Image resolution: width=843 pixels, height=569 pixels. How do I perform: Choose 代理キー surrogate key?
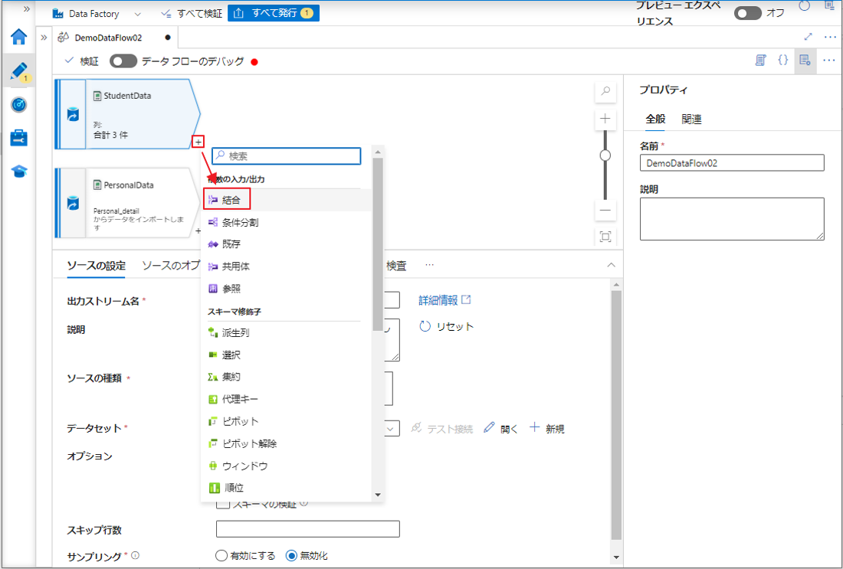[x=287, y=399]
